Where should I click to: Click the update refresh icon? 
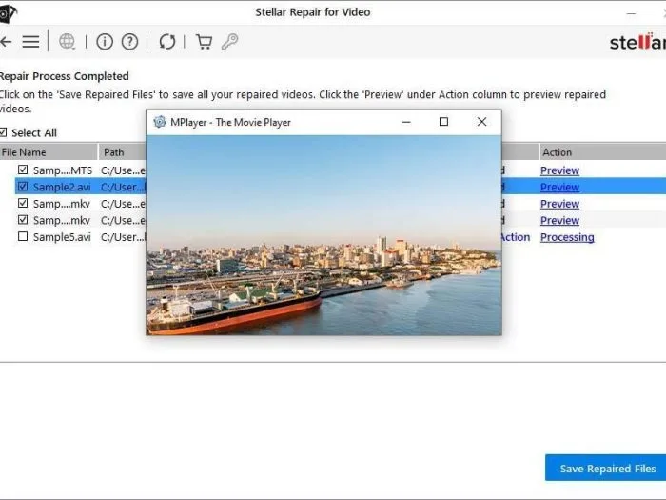[166, 42]
